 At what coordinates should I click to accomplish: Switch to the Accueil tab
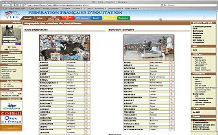pyautogui.click(x=28, y=18)
